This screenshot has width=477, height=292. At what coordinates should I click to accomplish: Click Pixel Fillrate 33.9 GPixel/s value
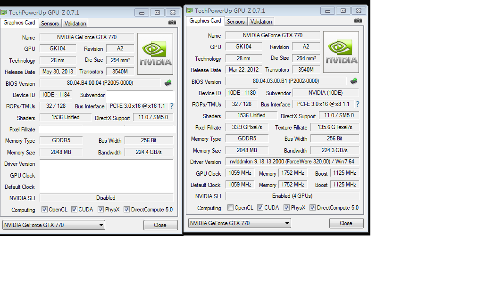click(247, 127)
